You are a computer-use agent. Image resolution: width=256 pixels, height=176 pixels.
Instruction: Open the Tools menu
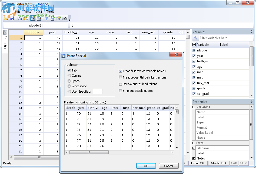(x=50, y=12)
